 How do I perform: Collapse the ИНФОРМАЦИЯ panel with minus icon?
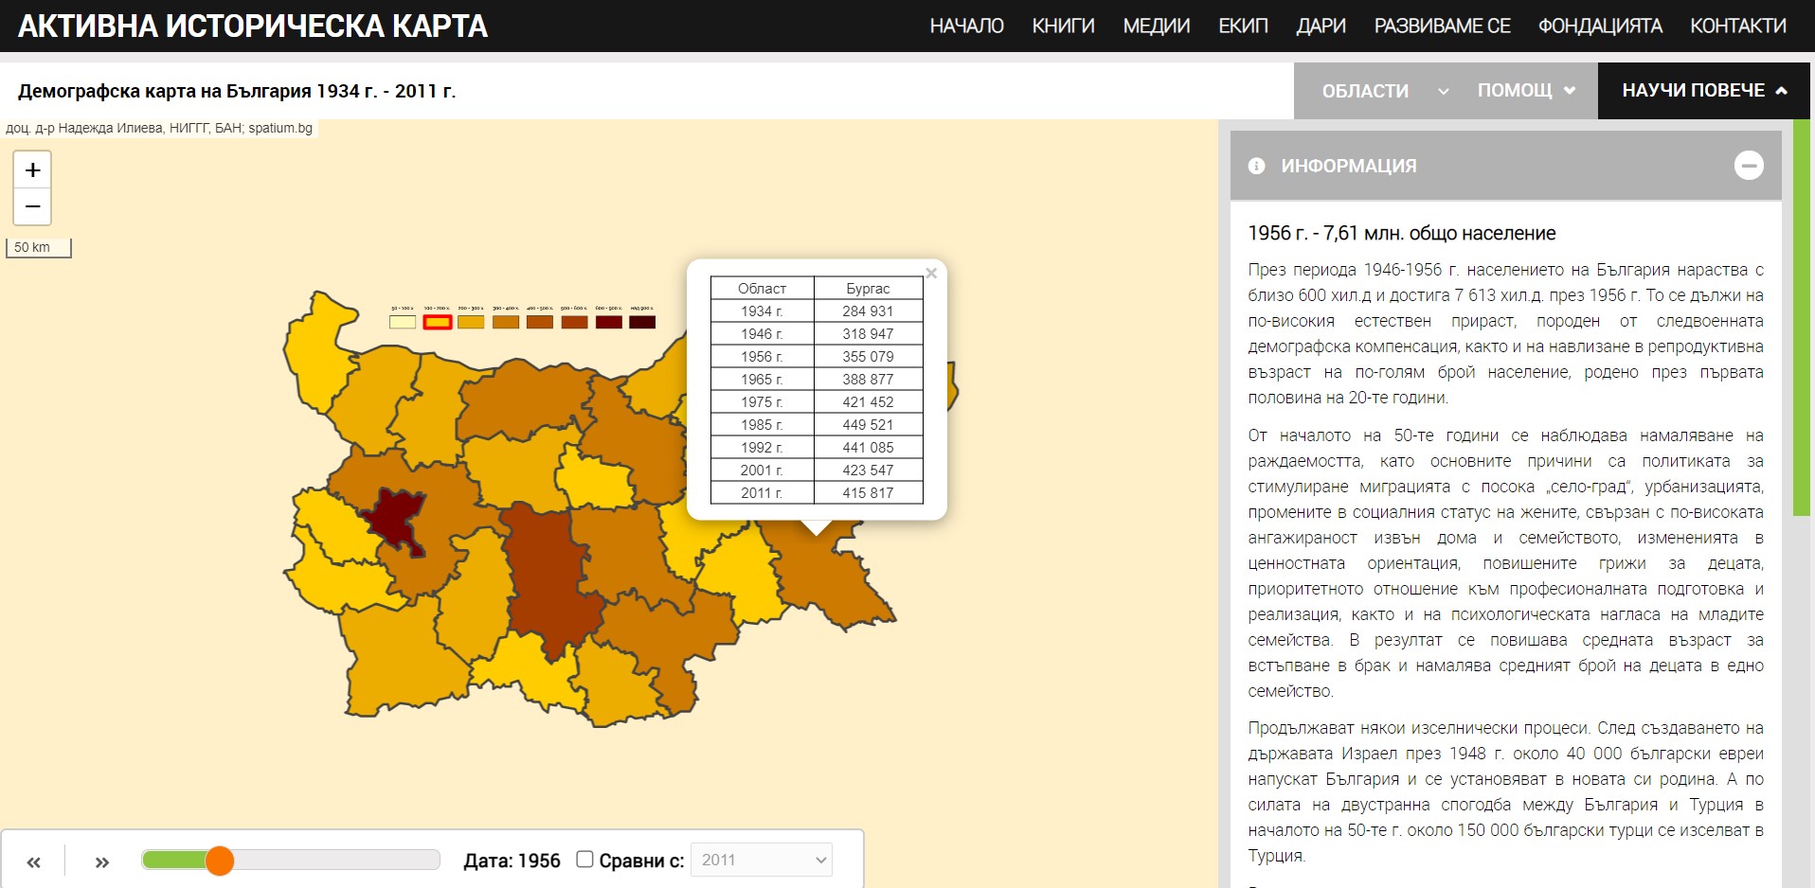tap(1748, 166)
